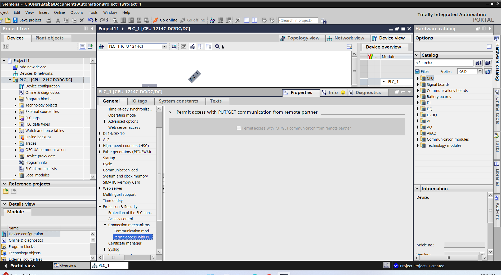Screen dimensions: 501x275
Task: Open the Online menu
Action: pos(59,12)
